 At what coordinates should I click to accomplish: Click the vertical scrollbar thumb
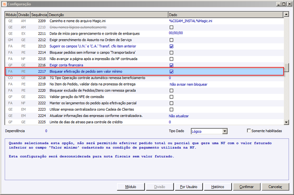(x=286, y=67)
